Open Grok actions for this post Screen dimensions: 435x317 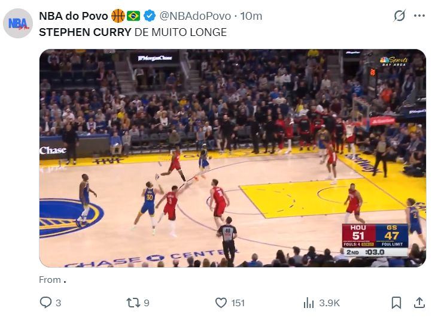point(399,16)
